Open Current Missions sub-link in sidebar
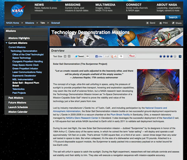This screenshot has width=187, height=160. pos(17,47)
